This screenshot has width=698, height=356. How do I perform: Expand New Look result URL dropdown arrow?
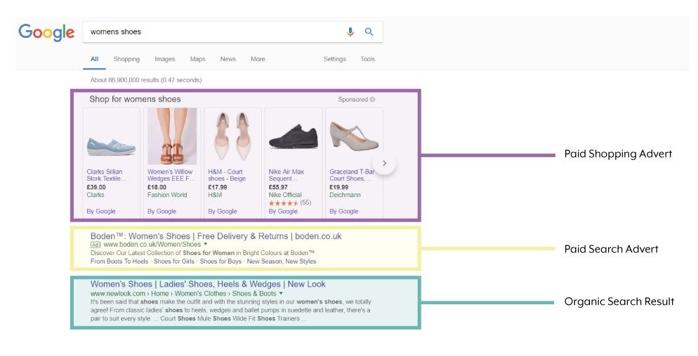click(x=281, y=294)
